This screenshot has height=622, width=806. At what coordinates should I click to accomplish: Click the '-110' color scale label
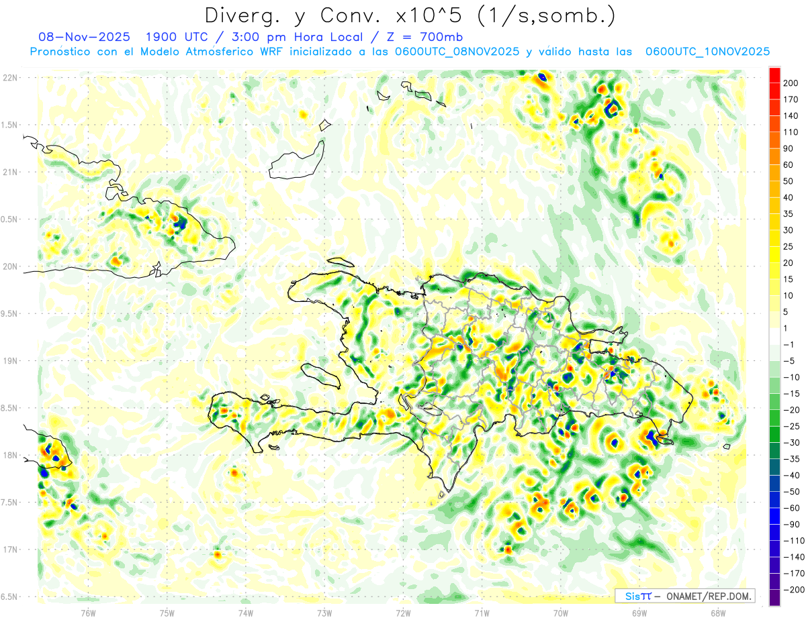795,541
